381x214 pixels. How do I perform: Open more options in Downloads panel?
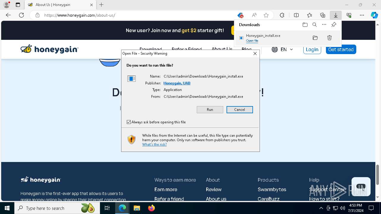click(x=324, y=25)
